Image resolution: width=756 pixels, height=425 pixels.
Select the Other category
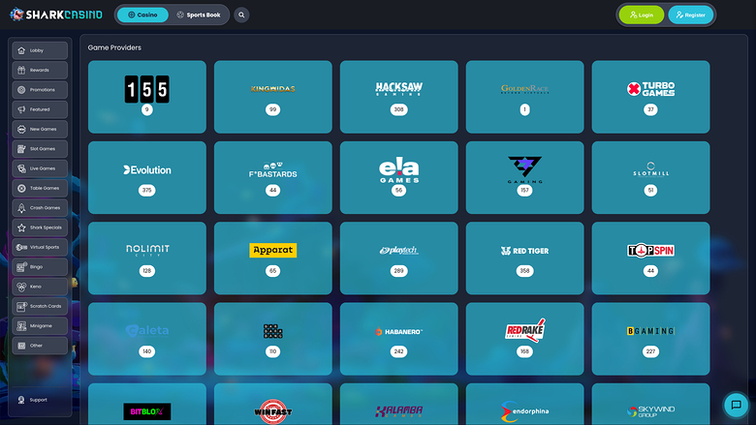tap(40, 346)
